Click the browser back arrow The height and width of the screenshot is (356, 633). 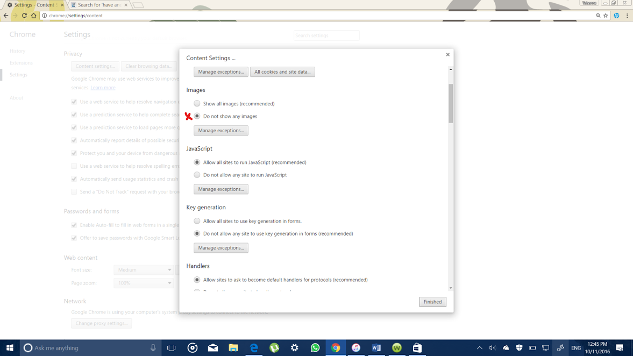[6, 16]
